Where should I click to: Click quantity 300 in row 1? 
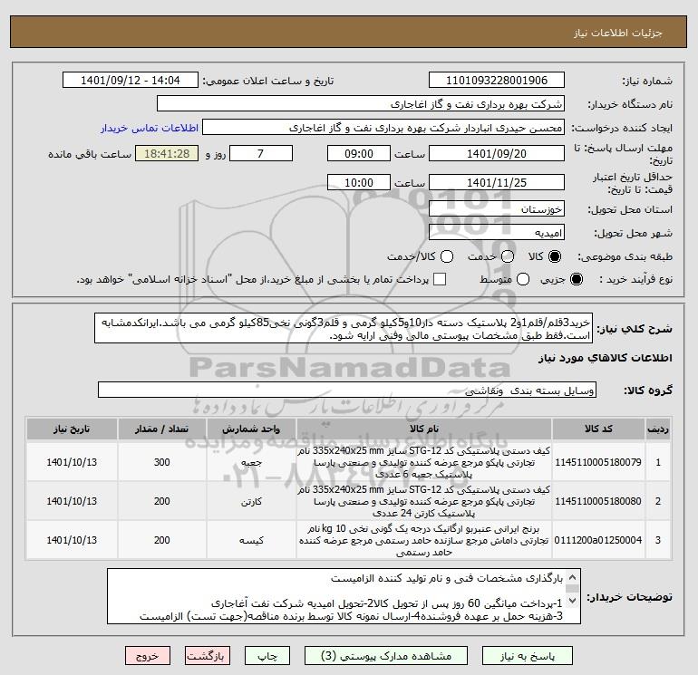click(161, 462)
